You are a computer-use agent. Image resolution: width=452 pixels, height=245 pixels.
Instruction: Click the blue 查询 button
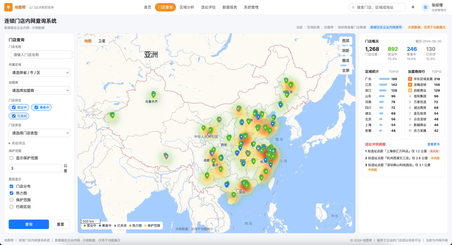[x=29, y=224]
